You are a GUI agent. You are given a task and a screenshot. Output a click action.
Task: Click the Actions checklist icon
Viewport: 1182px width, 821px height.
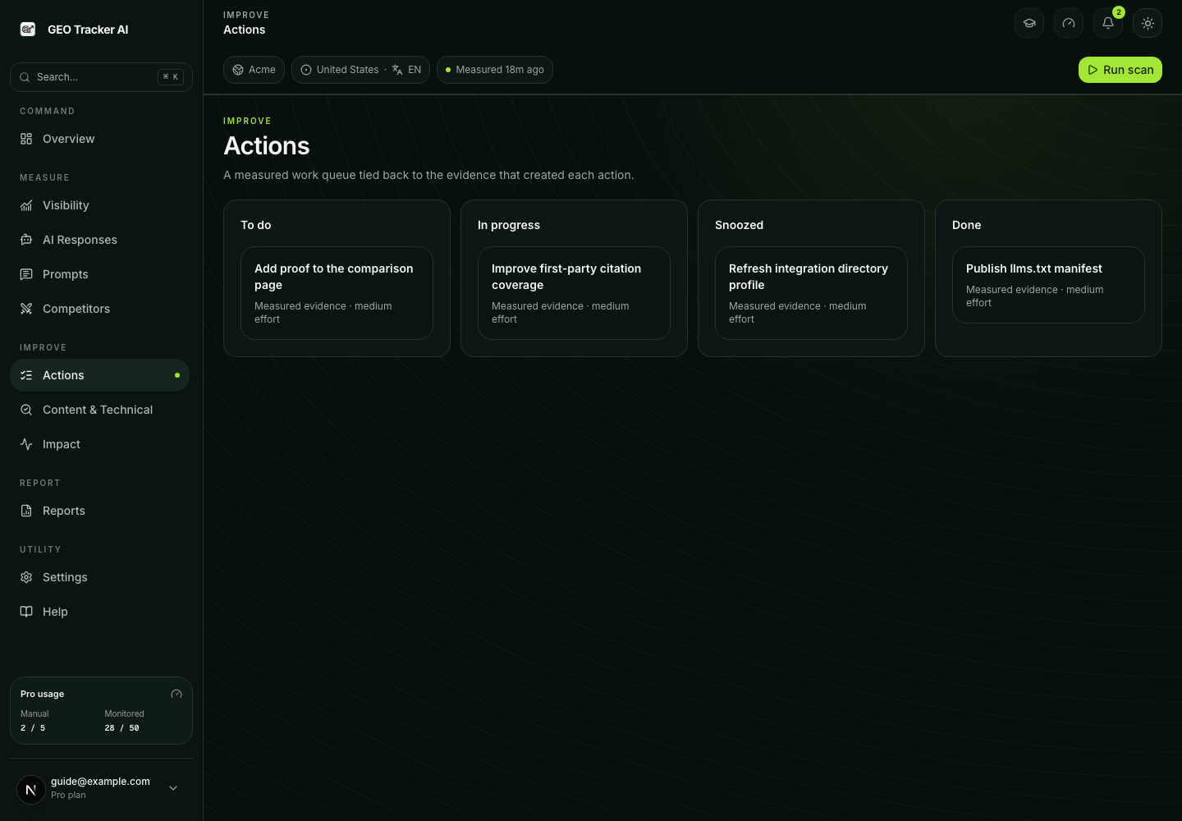pos(26,375)
